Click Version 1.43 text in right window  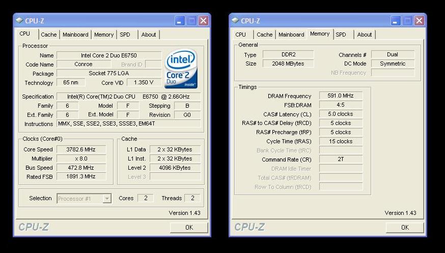click(x=400, y=213)
